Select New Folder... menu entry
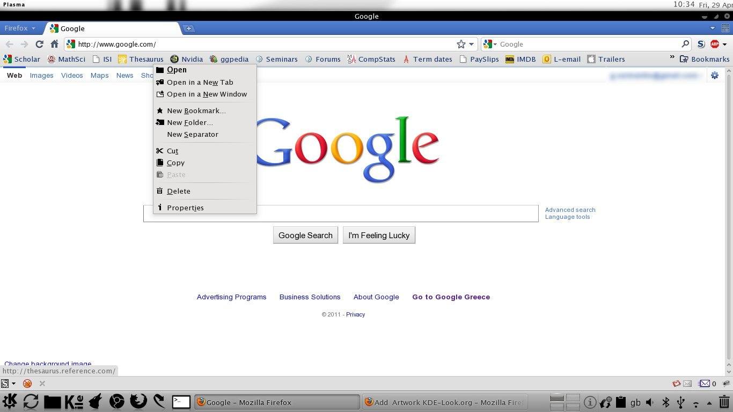 pos(204,122)
